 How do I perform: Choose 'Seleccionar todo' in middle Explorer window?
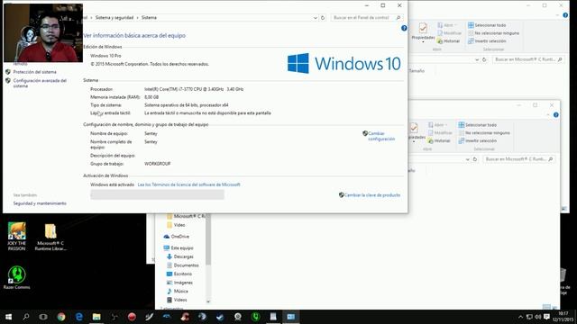[477, 125]
